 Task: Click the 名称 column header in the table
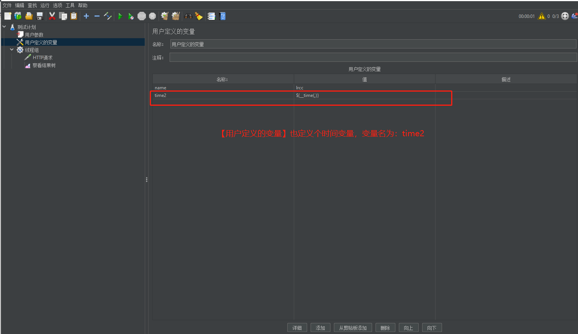[223, 79]
